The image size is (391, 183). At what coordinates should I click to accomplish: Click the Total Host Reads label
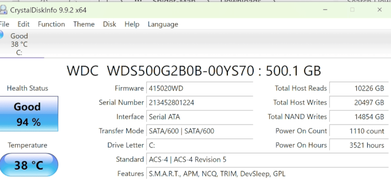pos(301,88)
